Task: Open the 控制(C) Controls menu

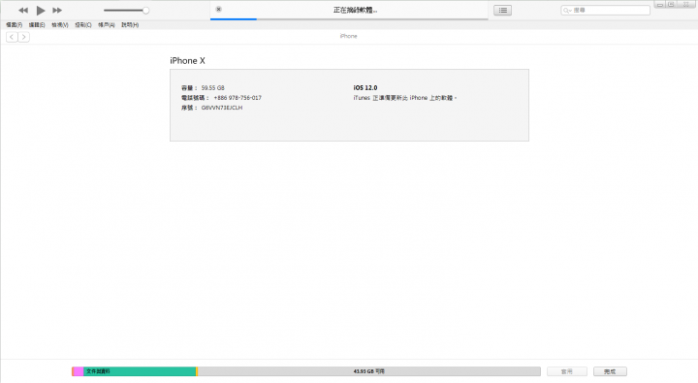Action: (x=83, y=25)
